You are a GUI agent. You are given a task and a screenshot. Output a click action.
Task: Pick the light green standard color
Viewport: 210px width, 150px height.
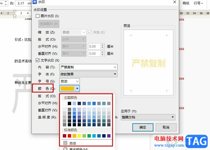(84, 136)
